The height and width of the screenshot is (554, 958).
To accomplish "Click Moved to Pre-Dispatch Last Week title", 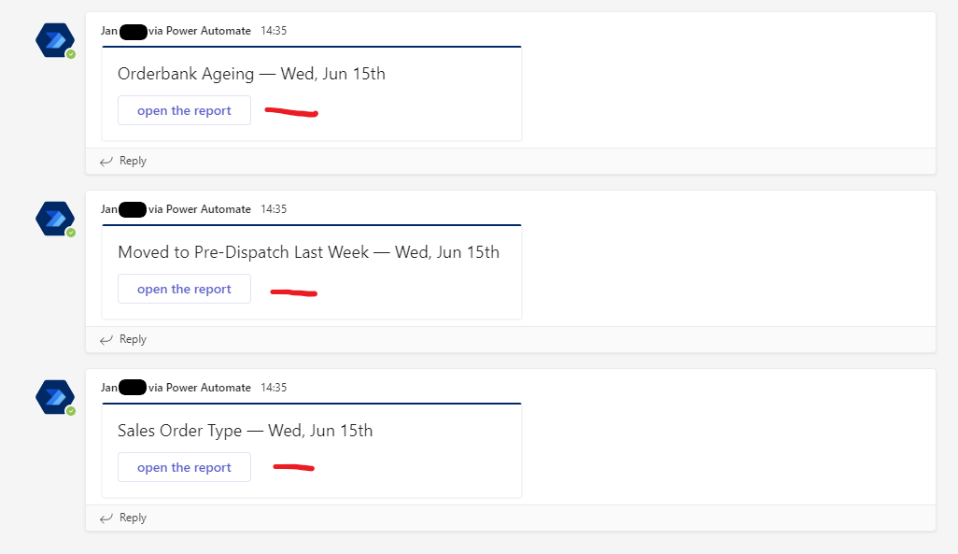I will (308, 252).
